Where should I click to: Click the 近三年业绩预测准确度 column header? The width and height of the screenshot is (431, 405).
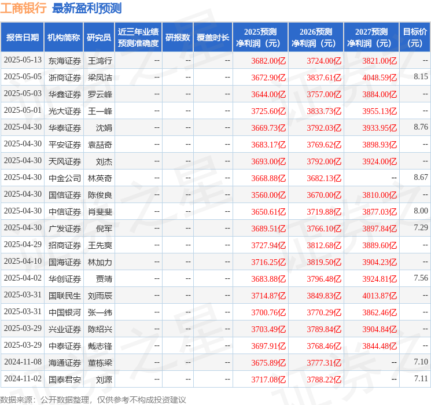[x=138, y=38]
